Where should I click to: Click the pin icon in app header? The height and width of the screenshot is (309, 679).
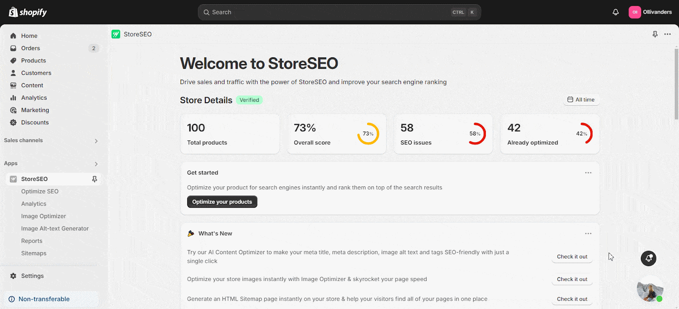[x=655, y=34]
